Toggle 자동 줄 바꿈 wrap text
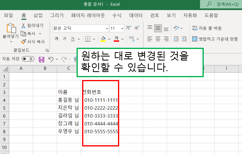242x154 pixels. pyautogui.click(x=207, y=28)
